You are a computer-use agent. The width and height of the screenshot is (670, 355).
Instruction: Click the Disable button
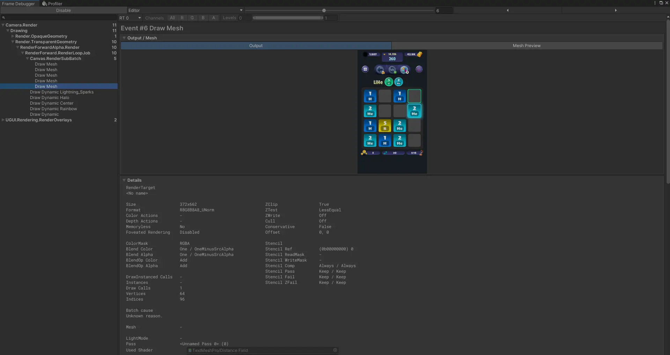[63, 10]
